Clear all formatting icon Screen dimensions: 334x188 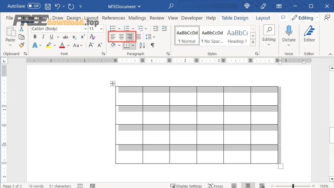coord(92,37)
